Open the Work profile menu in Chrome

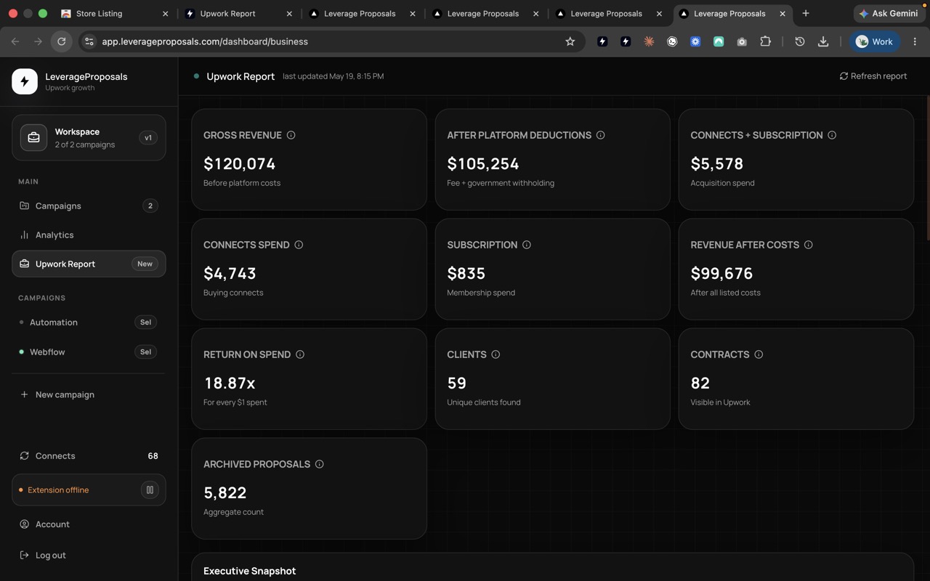click(x=876, y=41)
